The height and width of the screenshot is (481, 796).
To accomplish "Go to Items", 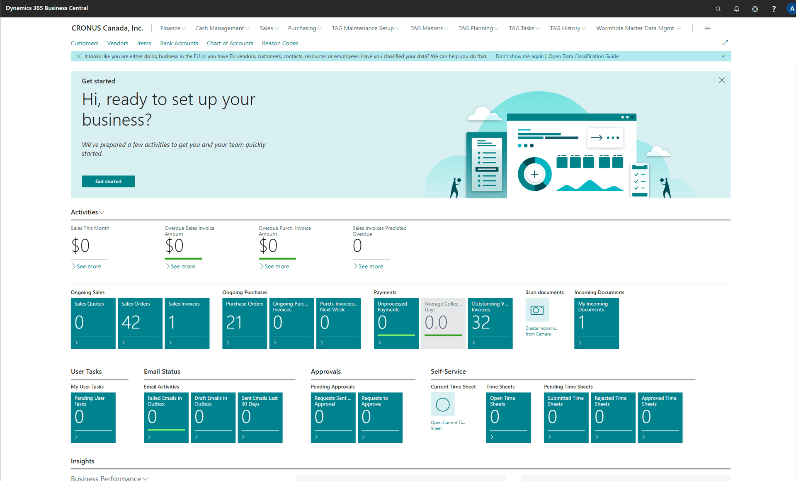I will [144, 43].
